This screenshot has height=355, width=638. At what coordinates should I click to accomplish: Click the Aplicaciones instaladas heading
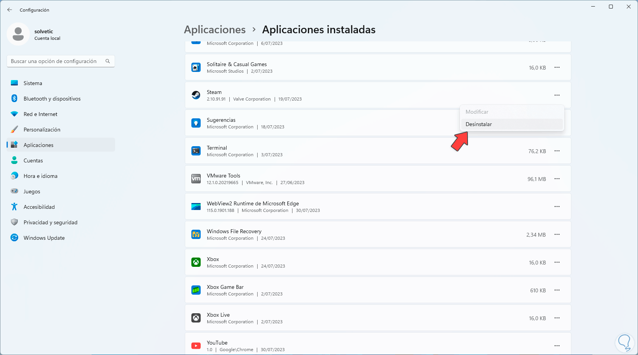319,30
